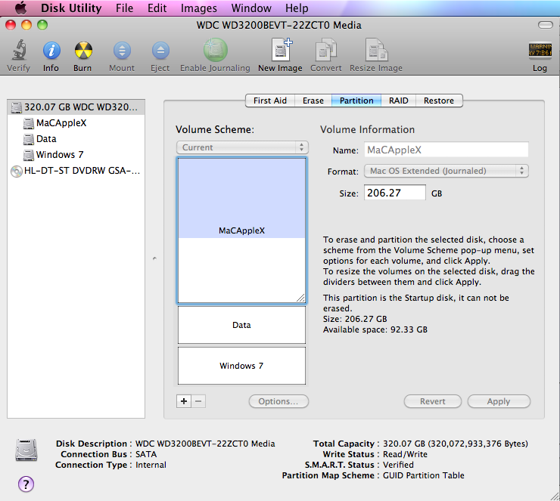Open the Help menu
560x501 pixels.
click(x=297, y=8)
